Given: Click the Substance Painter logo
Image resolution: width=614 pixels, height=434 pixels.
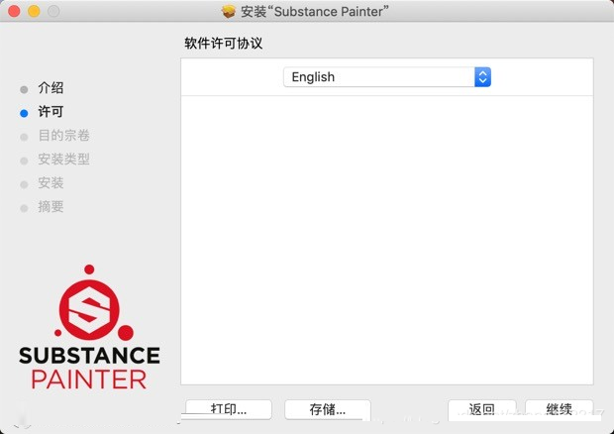Looking at the screenshot, I should tap(89, 327).
